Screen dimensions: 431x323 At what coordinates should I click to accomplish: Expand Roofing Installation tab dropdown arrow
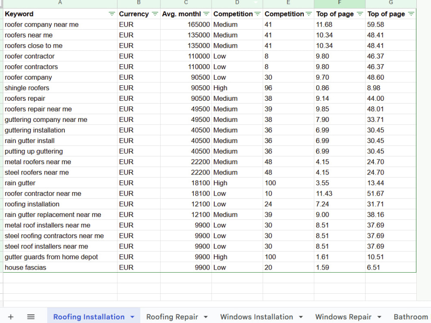[x=132, y=317]
